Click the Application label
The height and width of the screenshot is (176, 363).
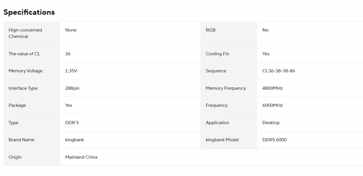(x=217, y=123)
